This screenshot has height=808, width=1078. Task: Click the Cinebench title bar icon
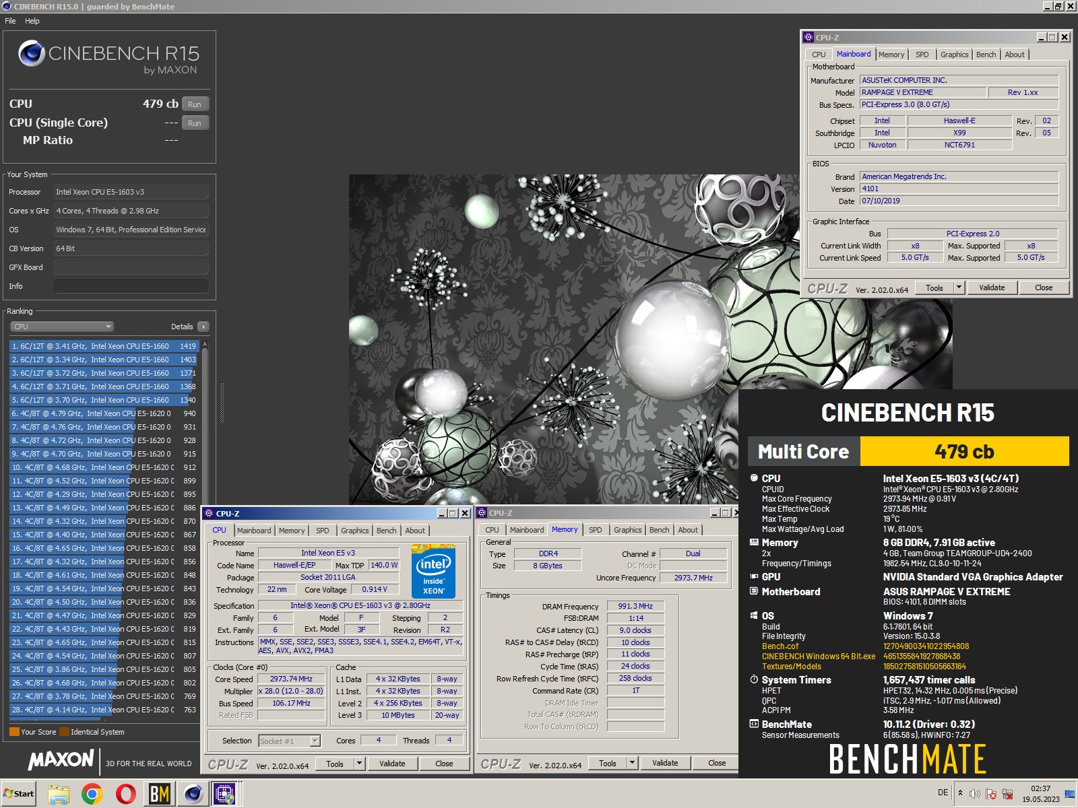[x=6, y=6]
